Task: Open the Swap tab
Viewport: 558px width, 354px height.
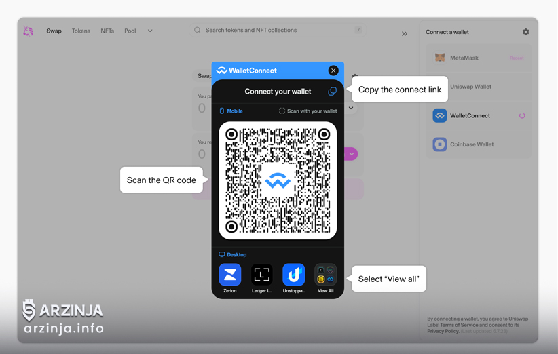Action: [x=54, y=31]
